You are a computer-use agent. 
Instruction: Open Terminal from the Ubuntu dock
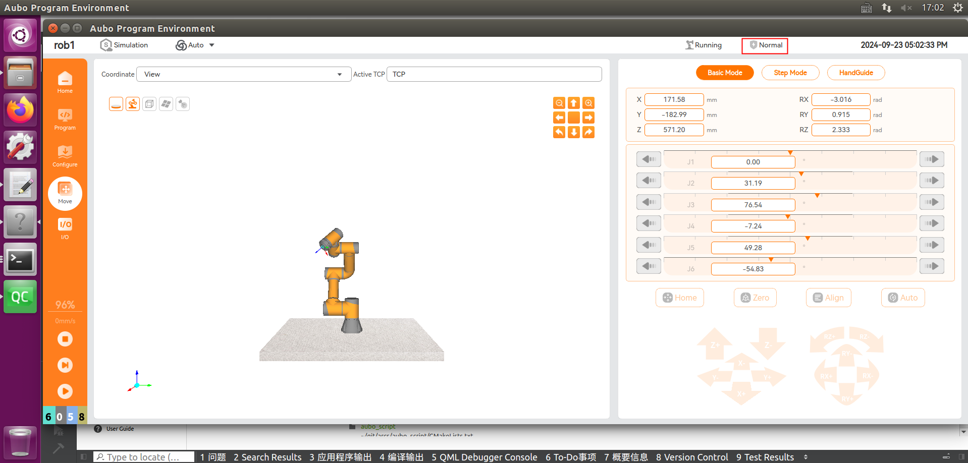point(20,259)
